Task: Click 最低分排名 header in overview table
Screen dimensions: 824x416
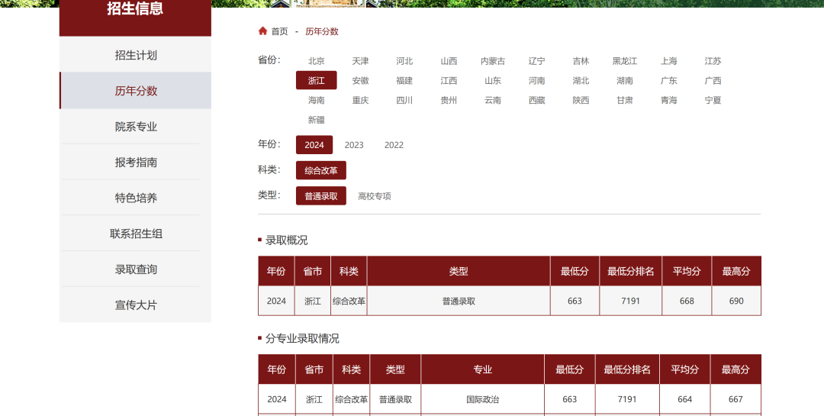Action: 631,271
